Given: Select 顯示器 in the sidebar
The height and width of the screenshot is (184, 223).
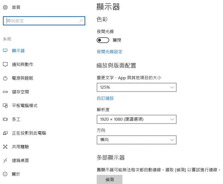Looking at the screenshot, I should coord(18,51).
